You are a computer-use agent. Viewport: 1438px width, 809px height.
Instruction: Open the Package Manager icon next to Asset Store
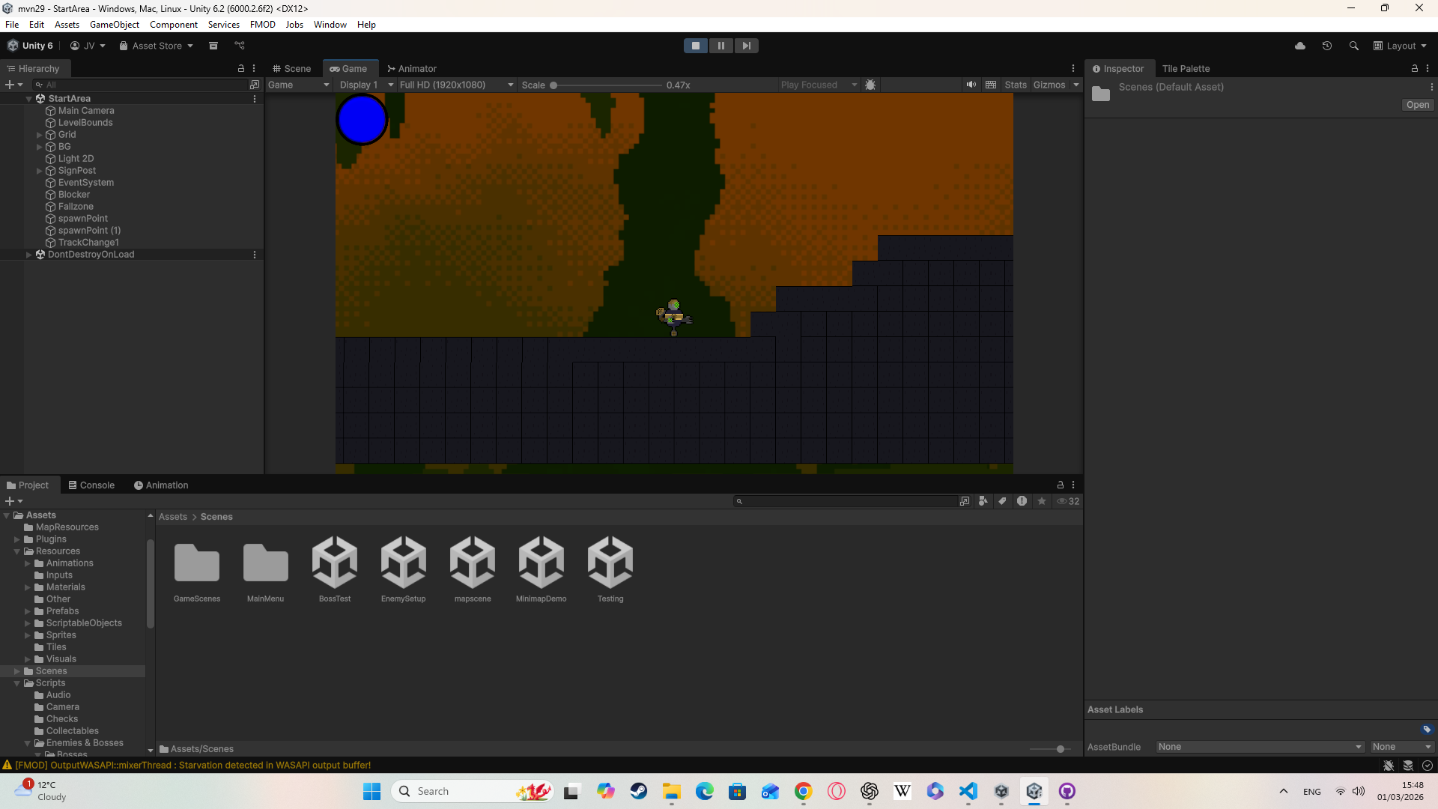click(x=213, y=46)
